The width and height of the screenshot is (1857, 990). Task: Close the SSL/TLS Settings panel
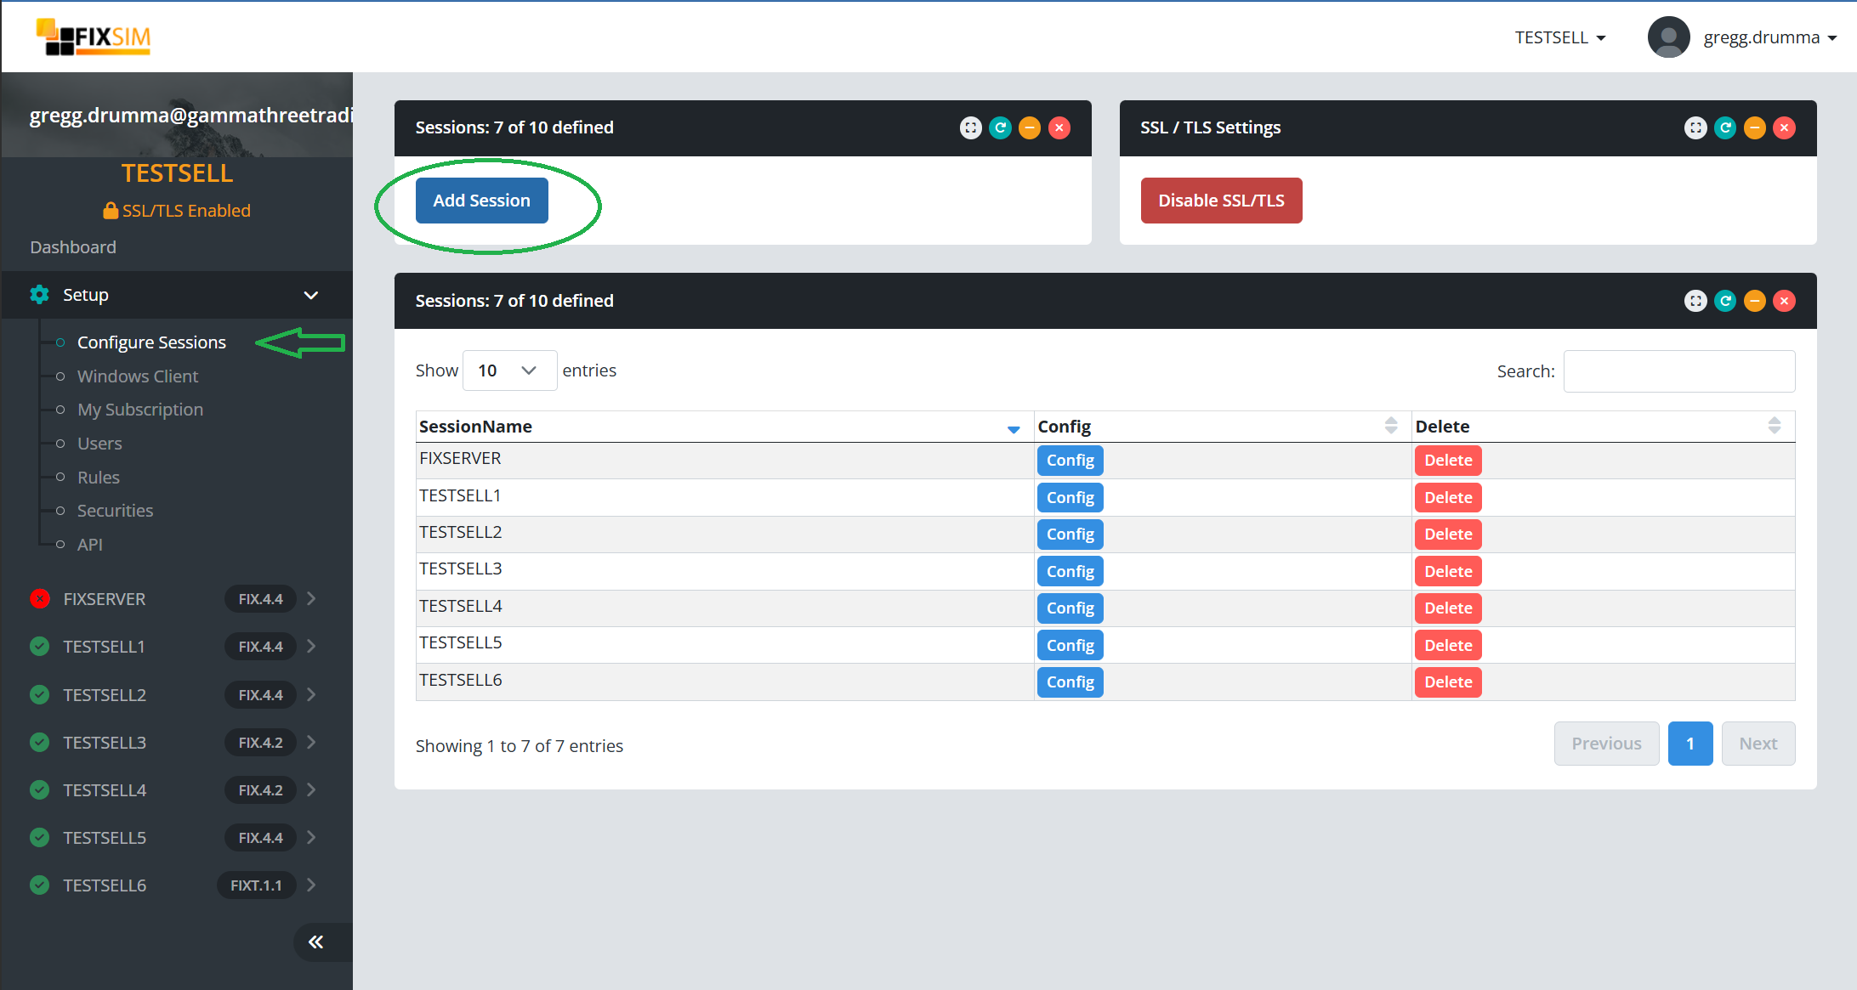click(x=1784, y=127)
